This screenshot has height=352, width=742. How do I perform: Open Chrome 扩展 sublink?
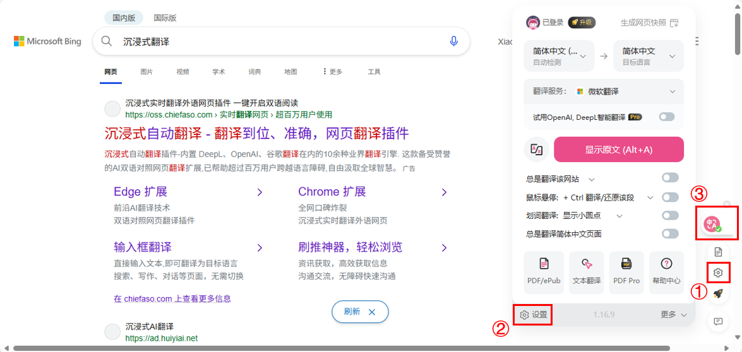[332, 192]
